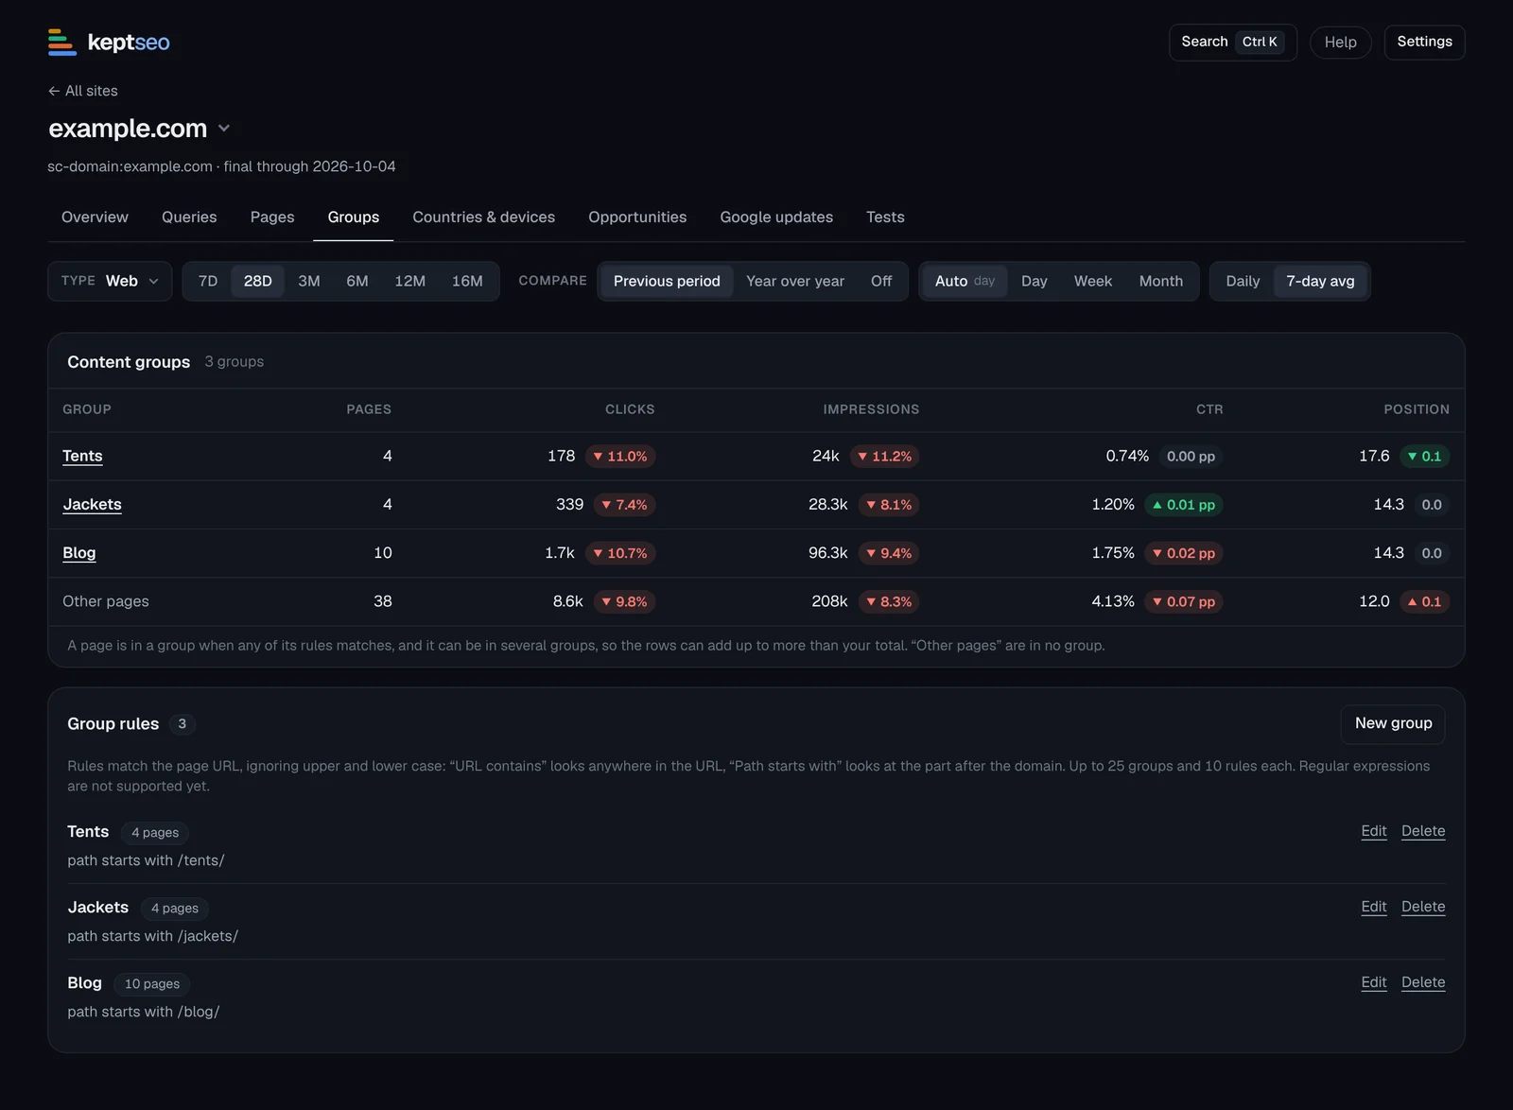Select Month granularity
The width and height of the screenshot is (1513, 1110).
click(1160, 281)
